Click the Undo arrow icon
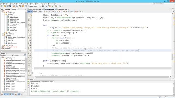Viewport: 175px width, 98px height. (23, 6)
